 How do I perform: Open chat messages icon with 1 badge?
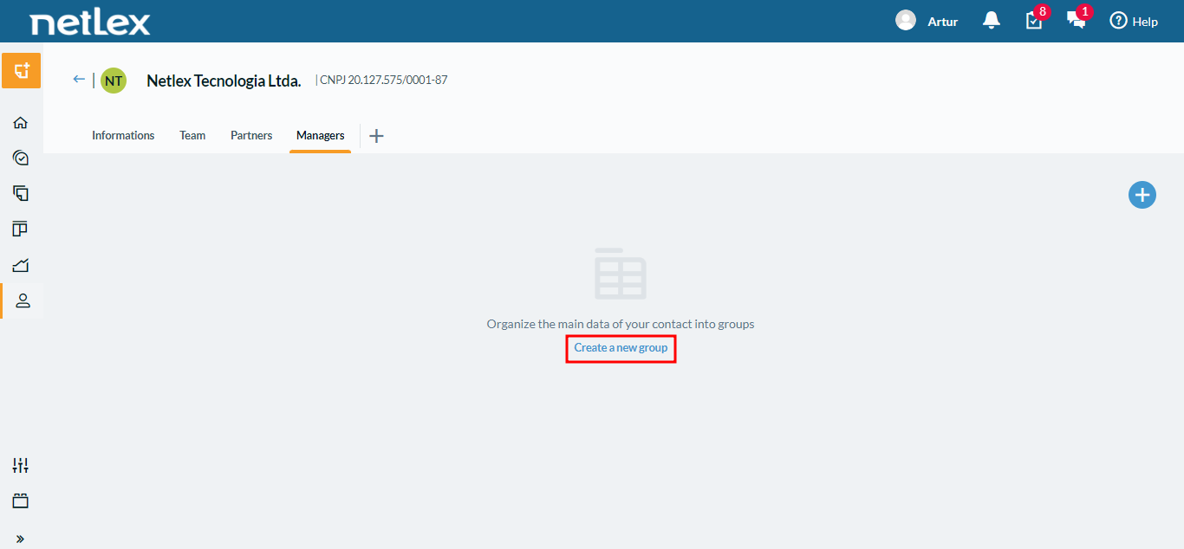(1077, 19)
